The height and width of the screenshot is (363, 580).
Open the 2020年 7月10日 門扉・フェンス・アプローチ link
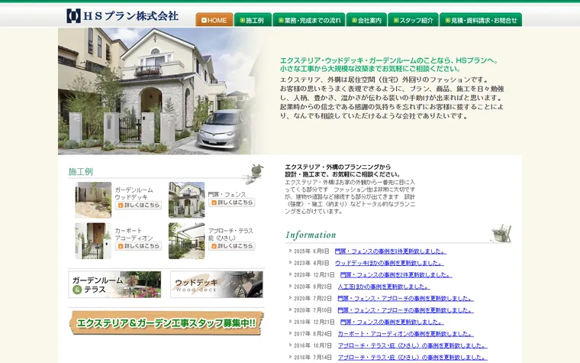click(405, 310)
